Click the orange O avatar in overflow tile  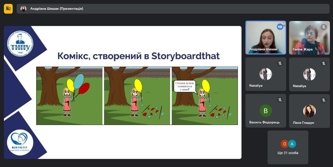point(285,144)
